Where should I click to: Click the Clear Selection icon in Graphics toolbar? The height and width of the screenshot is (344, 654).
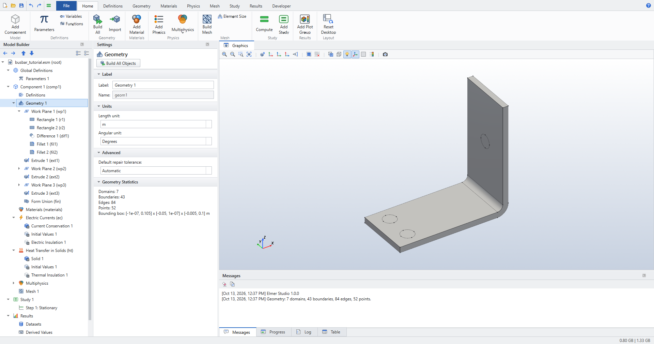click(317, 54)
